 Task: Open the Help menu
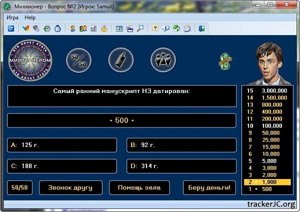[30, 17]
